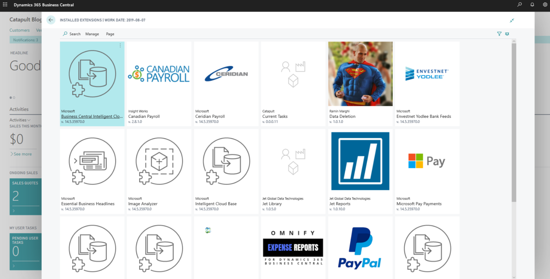The height and width of the screenshot is (279, 550).
Task: Select the first headline carousel dot
Action: (x=11, y=98)
